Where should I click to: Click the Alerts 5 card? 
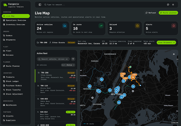pyautogui.click(x=161, y=28)
